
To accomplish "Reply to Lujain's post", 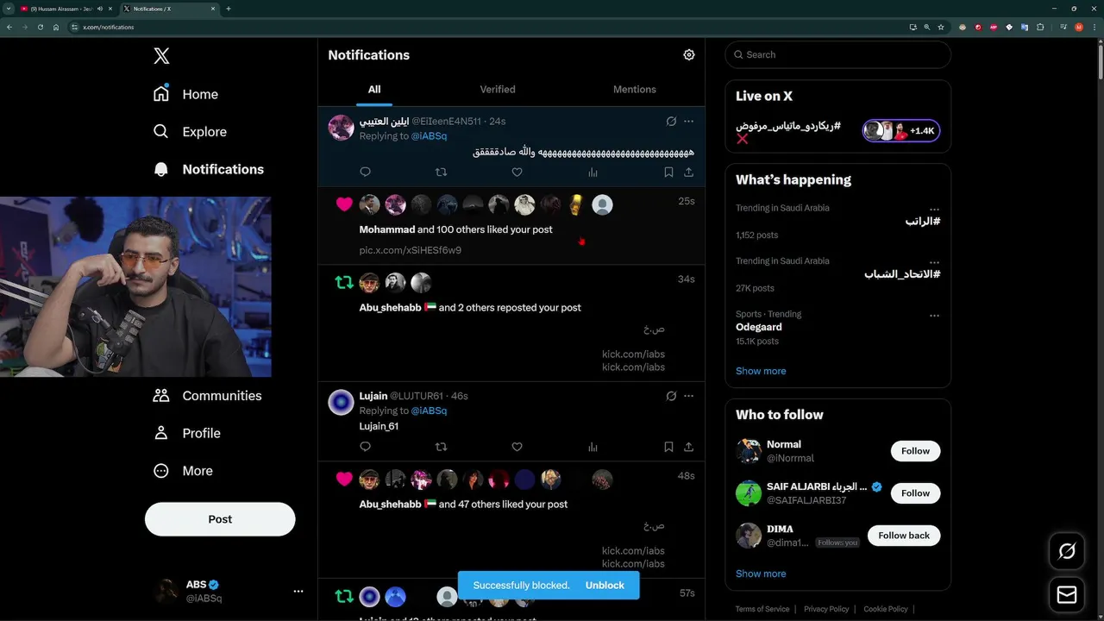I will [365, 447].
